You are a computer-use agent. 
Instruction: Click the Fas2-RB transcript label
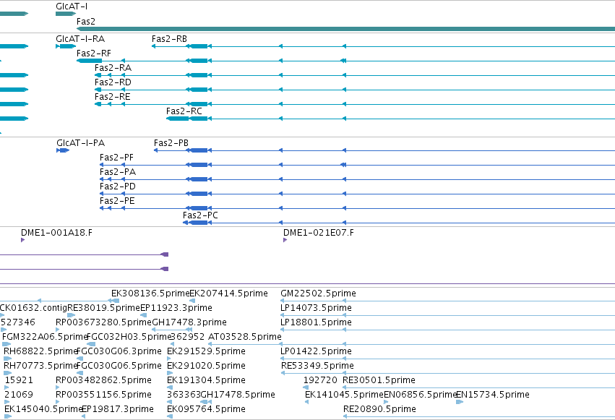pyautogui.click(x=169, y=39)
